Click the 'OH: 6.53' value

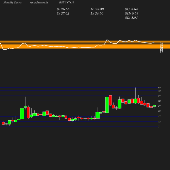click(x=132, y=14)
